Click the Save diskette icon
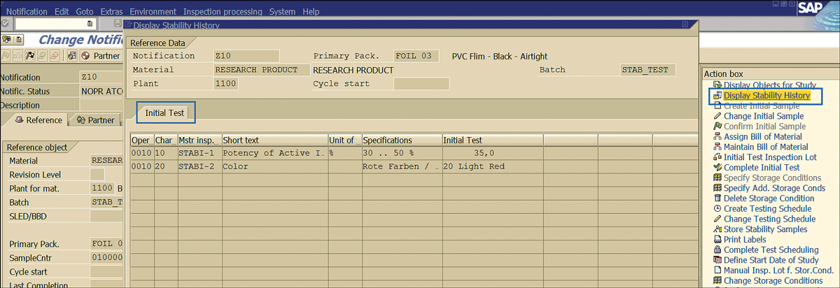 pos(118,24)
